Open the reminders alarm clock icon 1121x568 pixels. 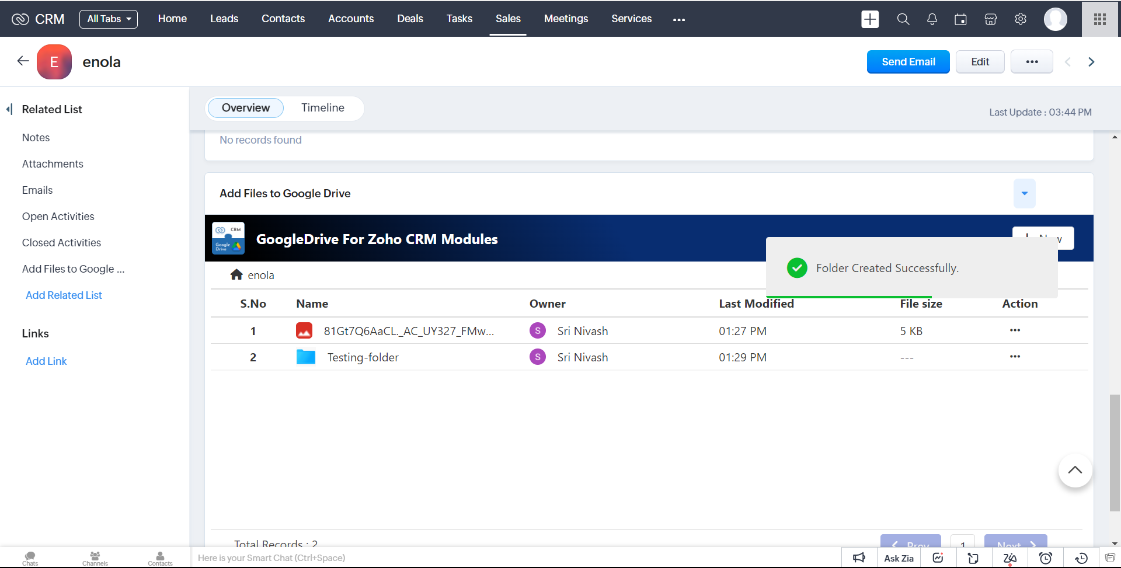click(1046, 558)
